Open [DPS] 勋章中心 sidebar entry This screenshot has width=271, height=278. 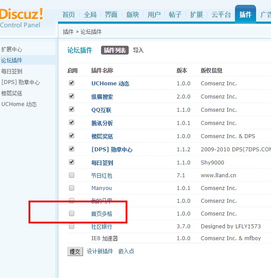pyautogui.click(x=21, y=82)
